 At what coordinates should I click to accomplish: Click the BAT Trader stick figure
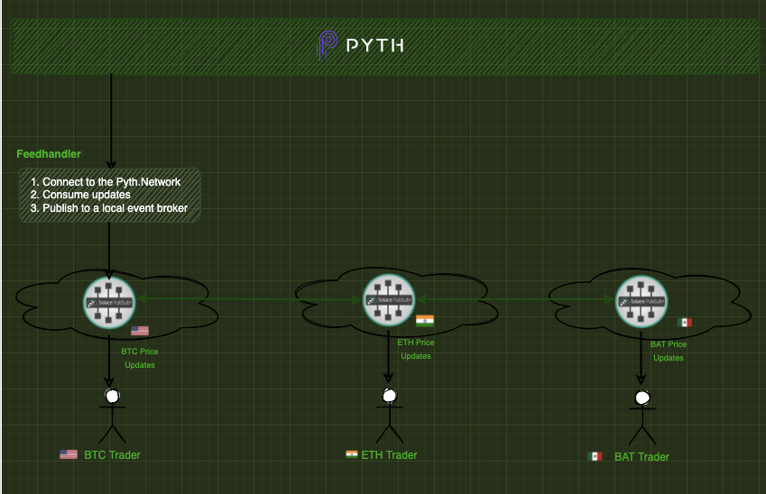pyautogui.click(x=641, y=417)
